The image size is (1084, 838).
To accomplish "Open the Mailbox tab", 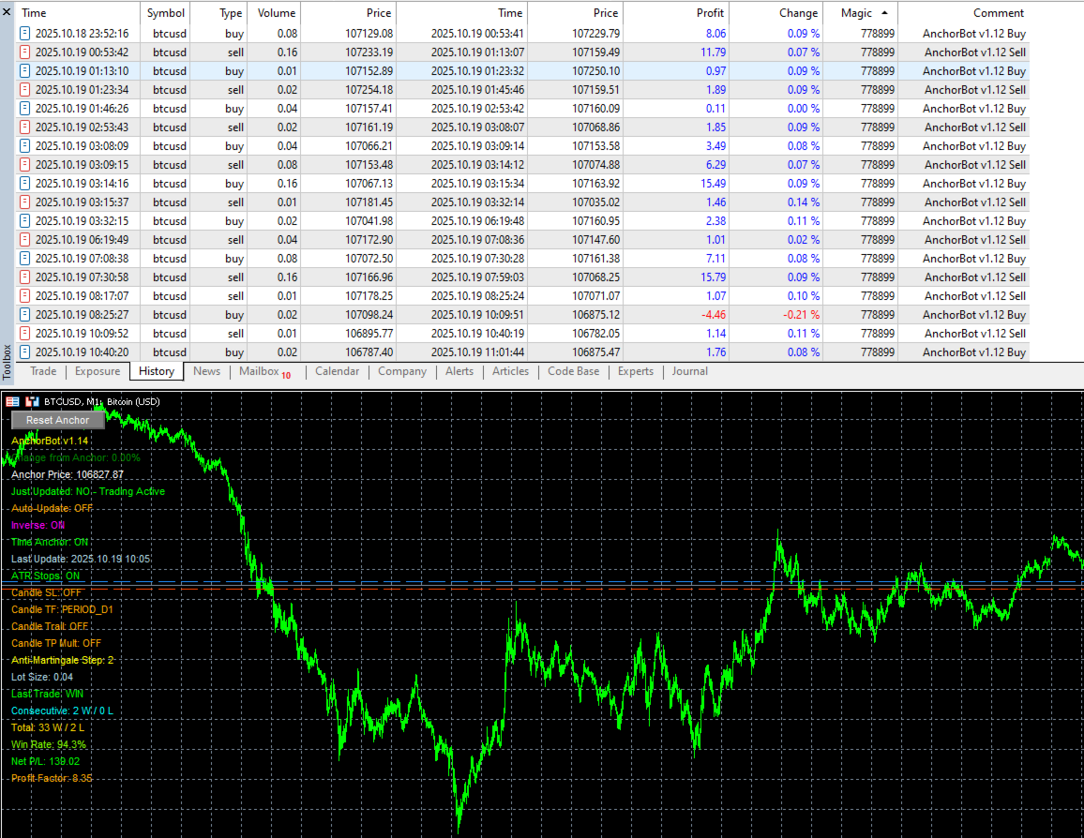I will pos(259,371).
